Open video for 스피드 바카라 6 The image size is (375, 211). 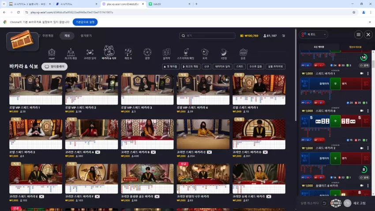[x=362, y=111]
